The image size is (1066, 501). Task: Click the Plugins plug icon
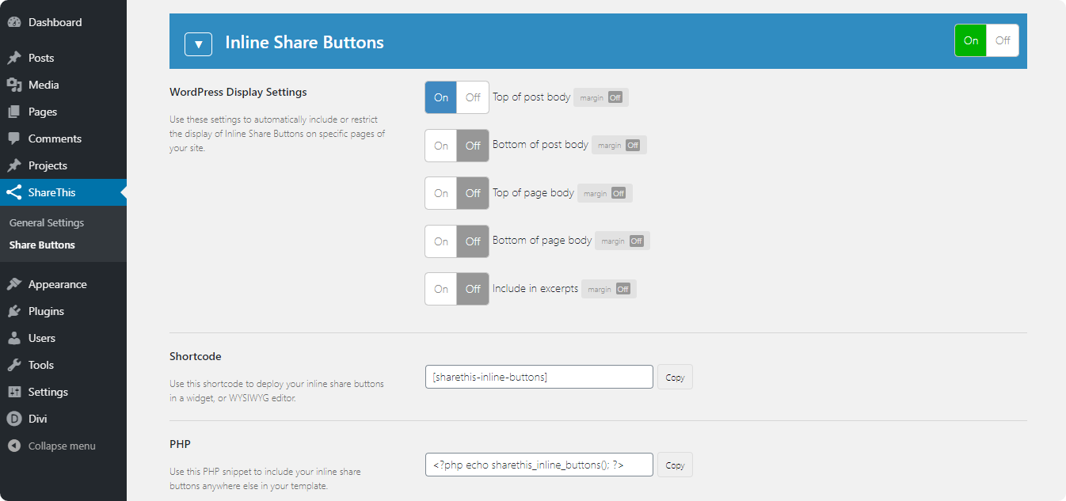(x=14, y=311)
